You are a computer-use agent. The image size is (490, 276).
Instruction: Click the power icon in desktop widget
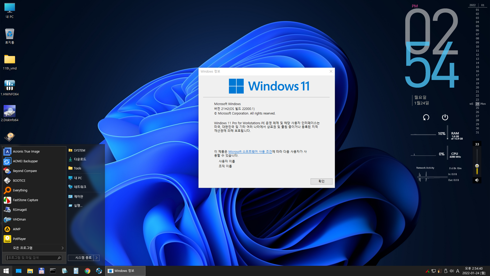445,117
